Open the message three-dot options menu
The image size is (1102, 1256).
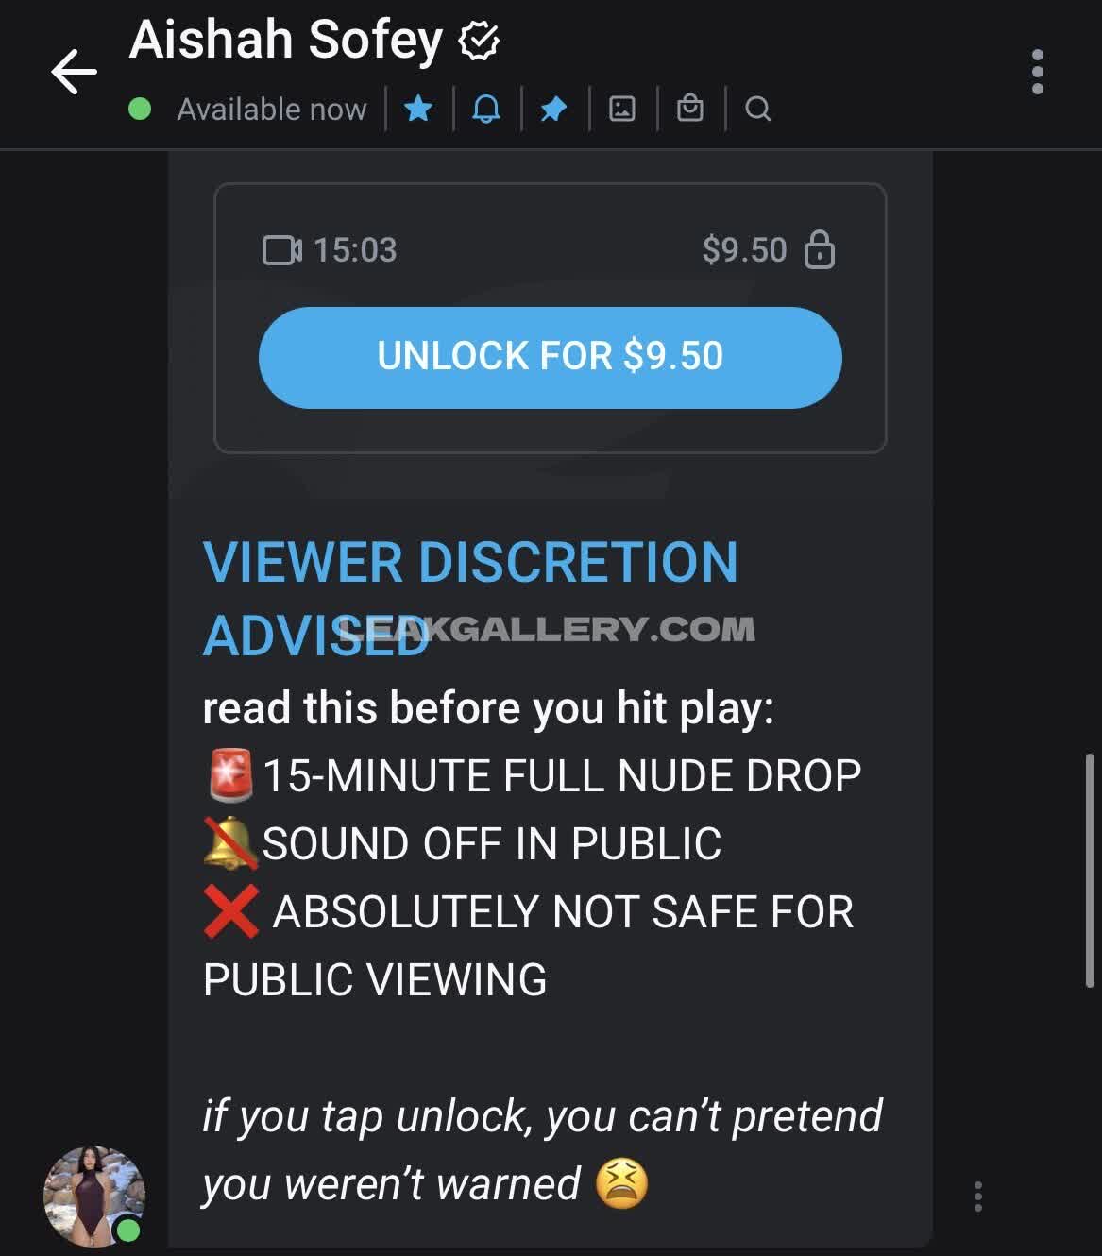978,1197
